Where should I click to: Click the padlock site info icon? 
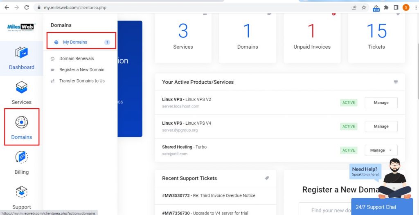coord(39,7)
